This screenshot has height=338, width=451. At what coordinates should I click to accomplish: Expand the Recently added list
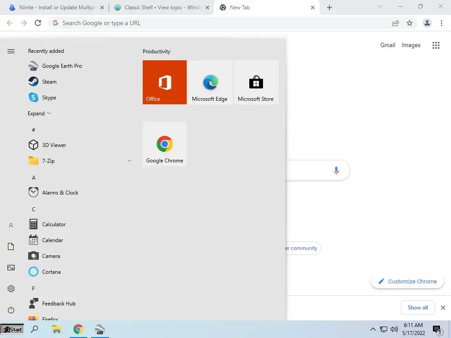click(39, 113)
